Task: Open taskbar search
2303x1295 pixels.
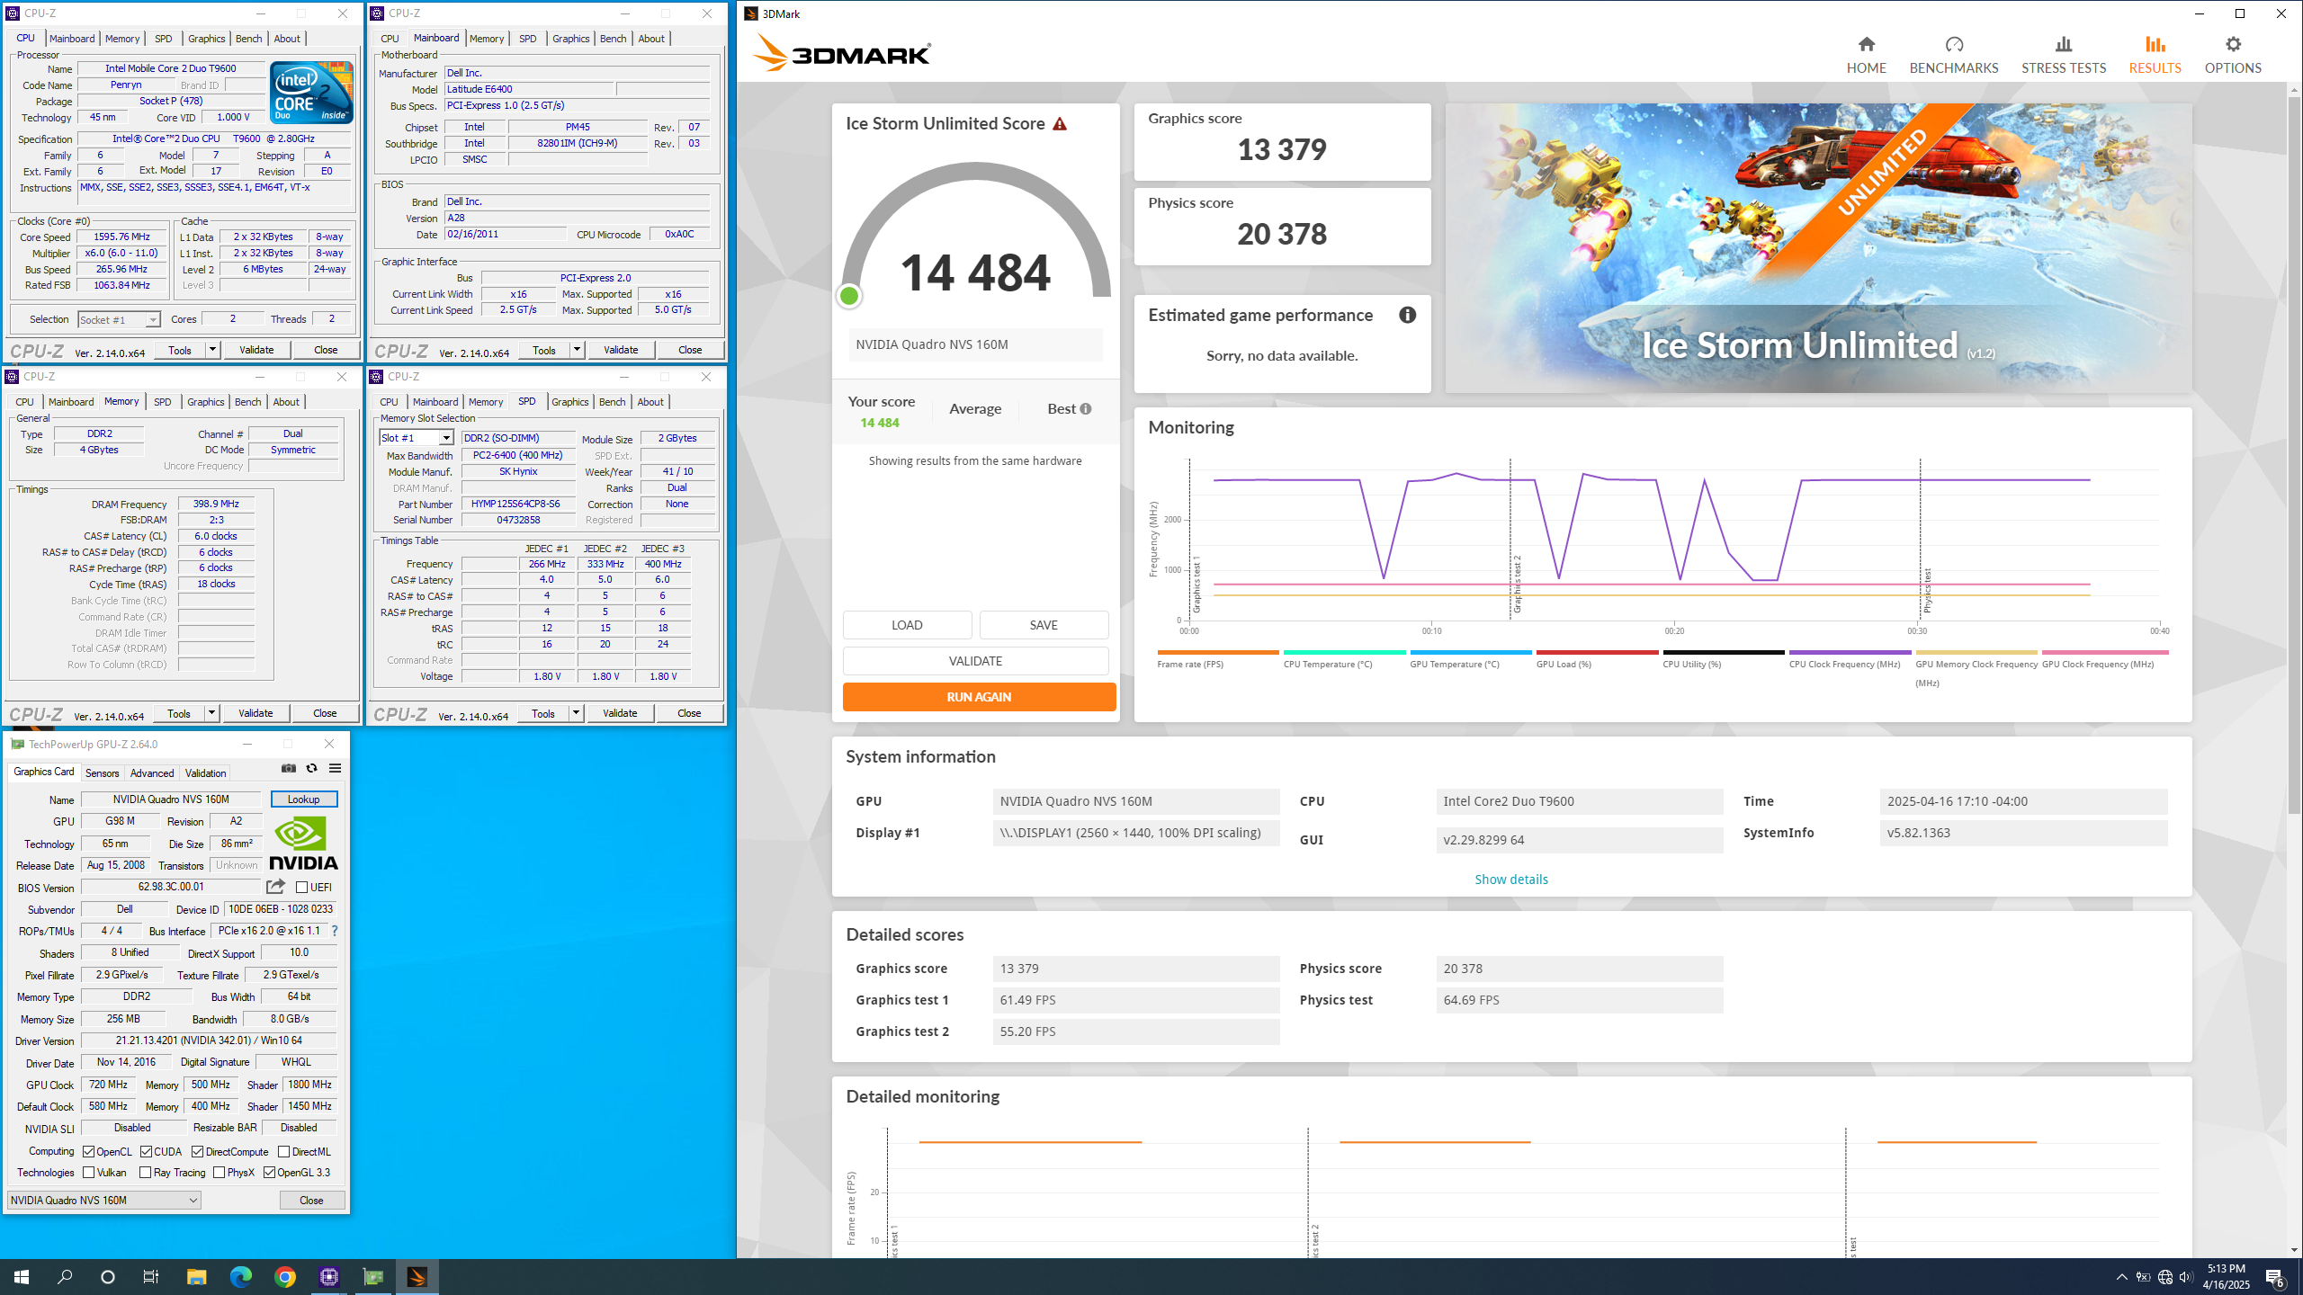Action: click(x=65, y=1276)
